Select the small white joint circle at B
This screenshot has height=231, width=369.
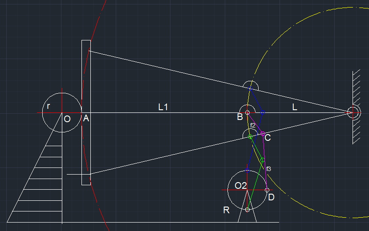coord(247,113)
